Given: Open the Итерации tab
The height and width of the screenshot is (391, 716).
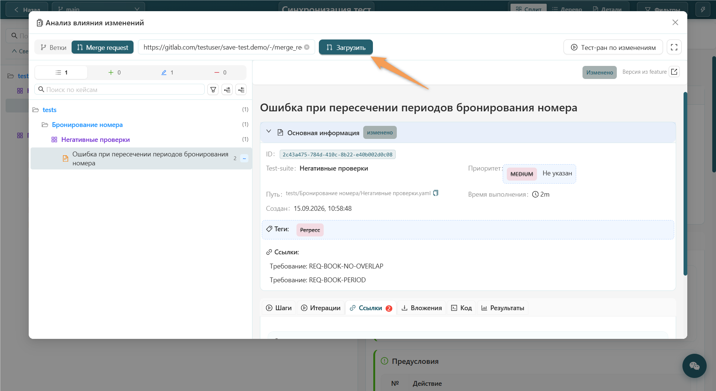Looking at the screenshot, I should point(321,308).
